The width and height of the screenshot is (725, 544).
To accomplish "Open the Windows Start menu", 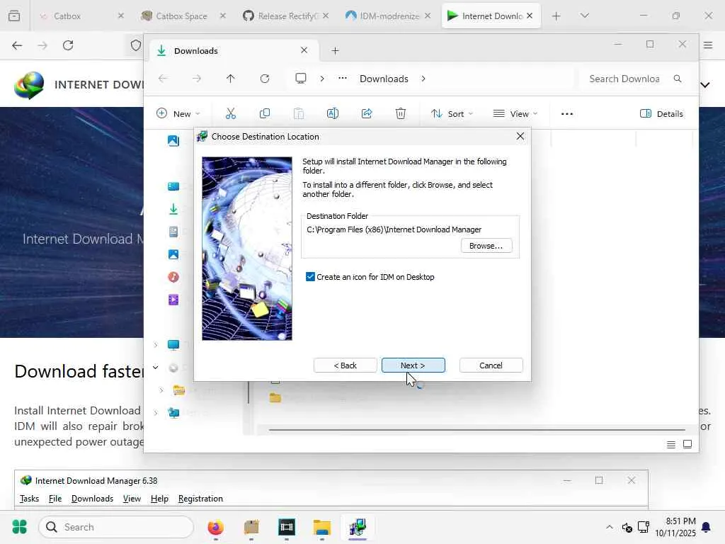I will (19, 527).
